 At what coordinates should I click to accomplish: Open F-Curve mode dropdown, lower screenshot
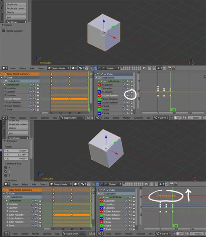click(163, 234)
